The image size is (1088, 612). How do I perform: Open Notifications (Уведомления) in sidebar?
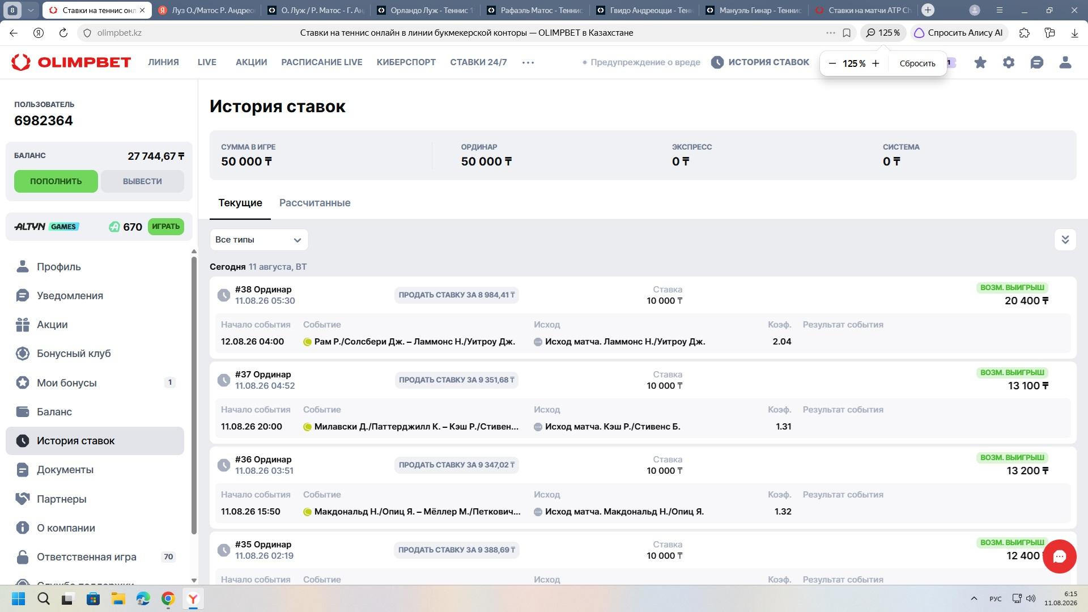click(x=95, y=296)
